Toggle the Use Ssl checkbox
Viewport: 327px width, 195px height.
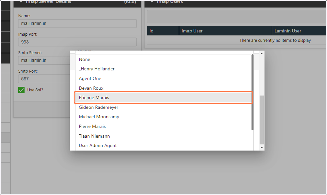pos(21,90)
